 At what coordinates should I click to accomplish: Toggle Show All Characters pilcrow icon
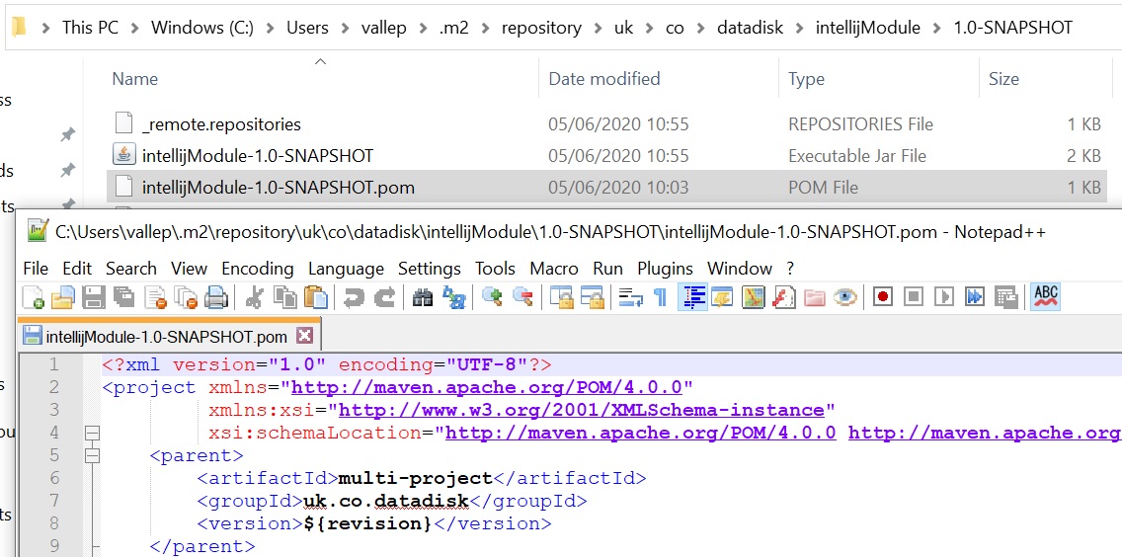coord(660,297)
